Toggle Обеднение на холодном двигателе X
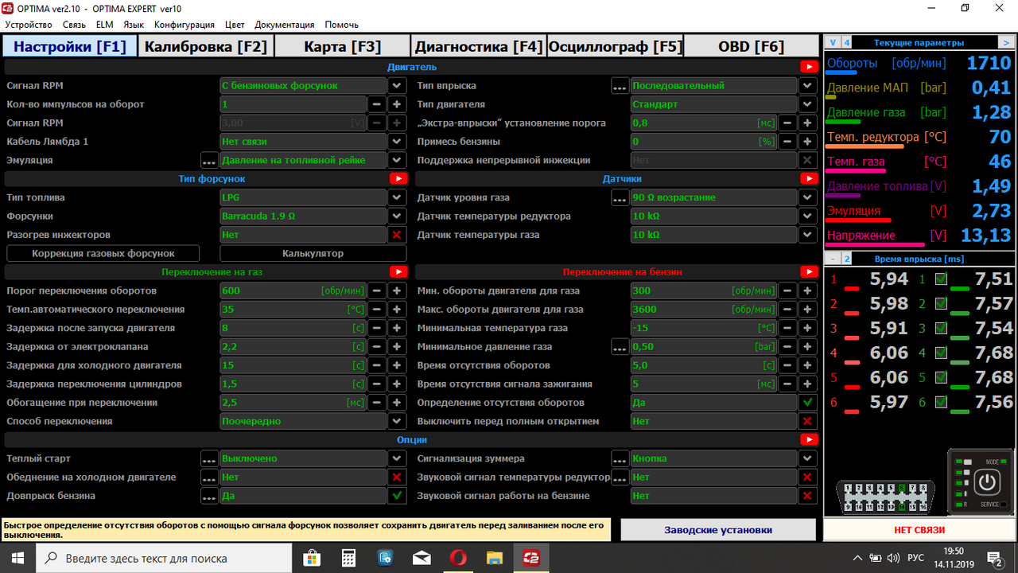The width and height of the screenshot is (1018, 573). pyautogui.click(x=397, y=477)
